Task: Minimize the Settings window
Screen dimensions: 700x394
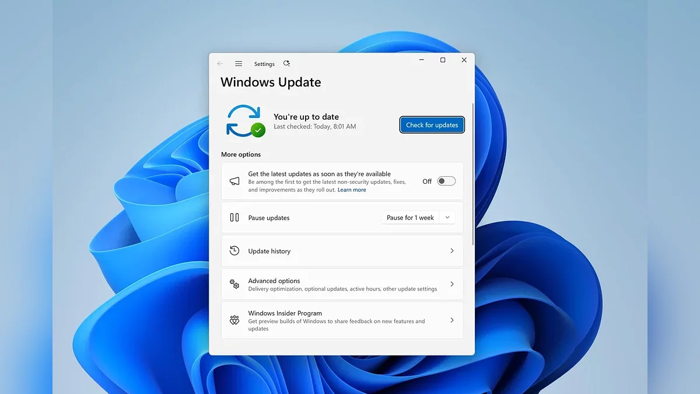Action: point(421,60)
